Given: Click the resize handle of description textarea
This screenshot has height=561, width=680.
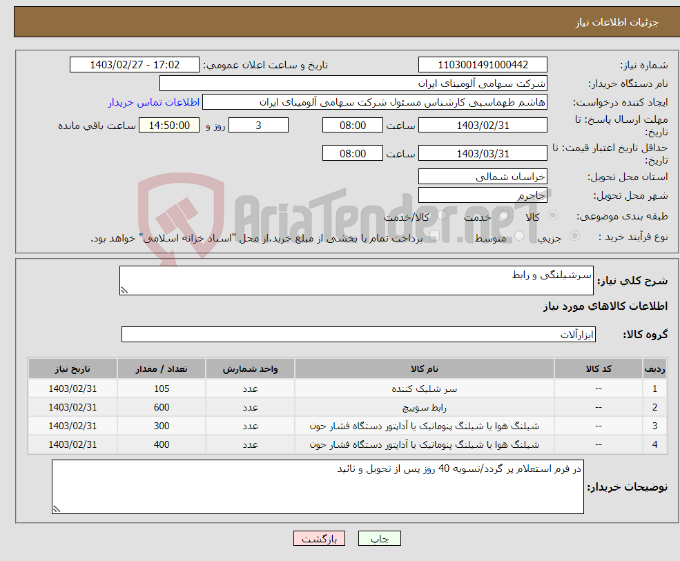Looking at the screenshot, I should [x=124, y=291].
